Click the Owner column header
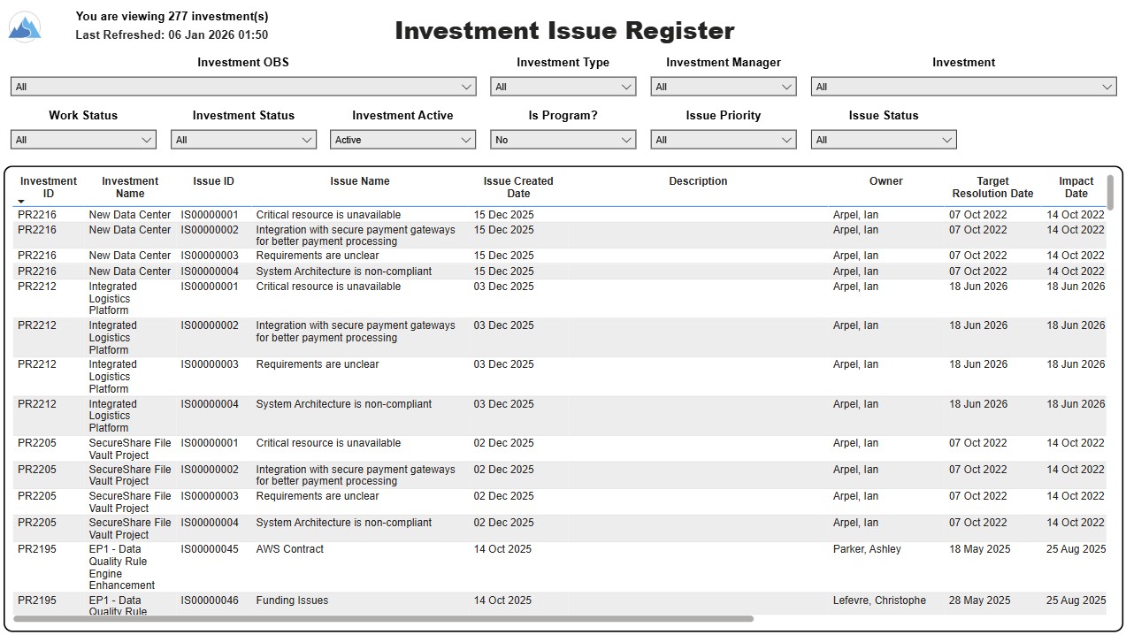Screen dimensions: 1126x635 [885, 181]
